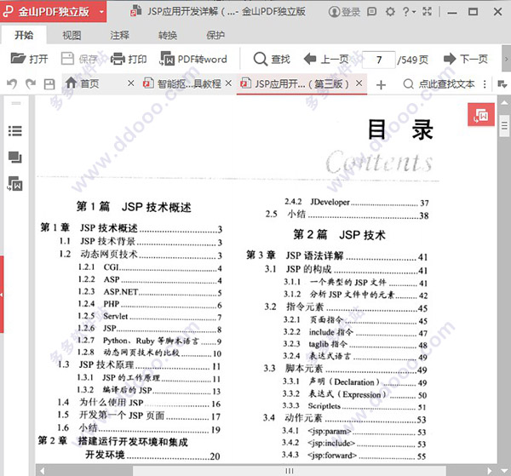
Task: Click chapter heading 第3章 JSP 语法详解
Action: coord(337,255)
